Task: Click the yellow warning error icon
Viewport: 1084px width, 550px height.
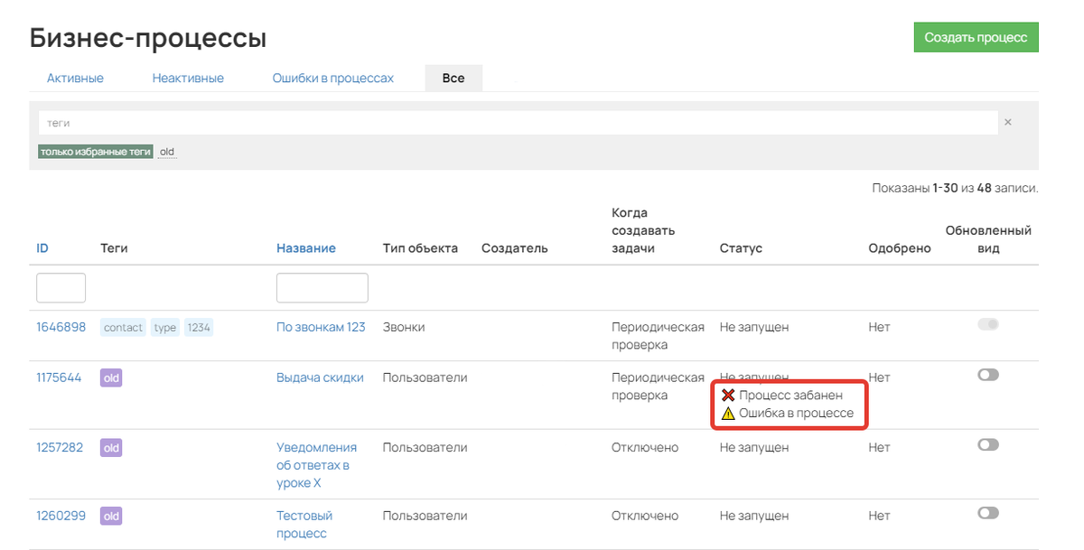Action: 728,414
